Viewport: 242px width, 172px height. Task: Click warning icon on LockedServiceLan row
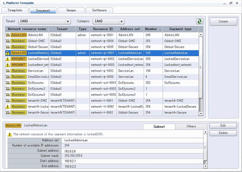coord(8,59)
